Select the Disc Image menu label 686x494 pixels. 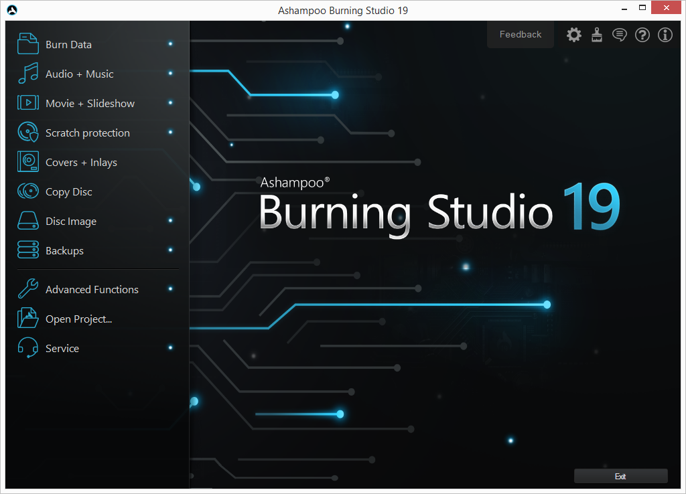point(71,222)
